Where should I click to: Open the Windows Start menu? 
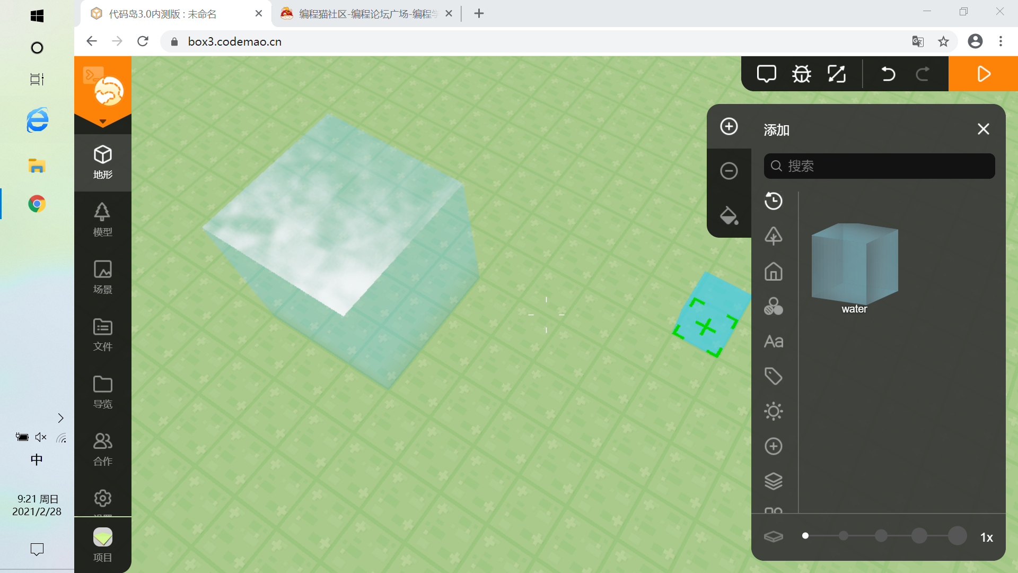tap(37, 16)
